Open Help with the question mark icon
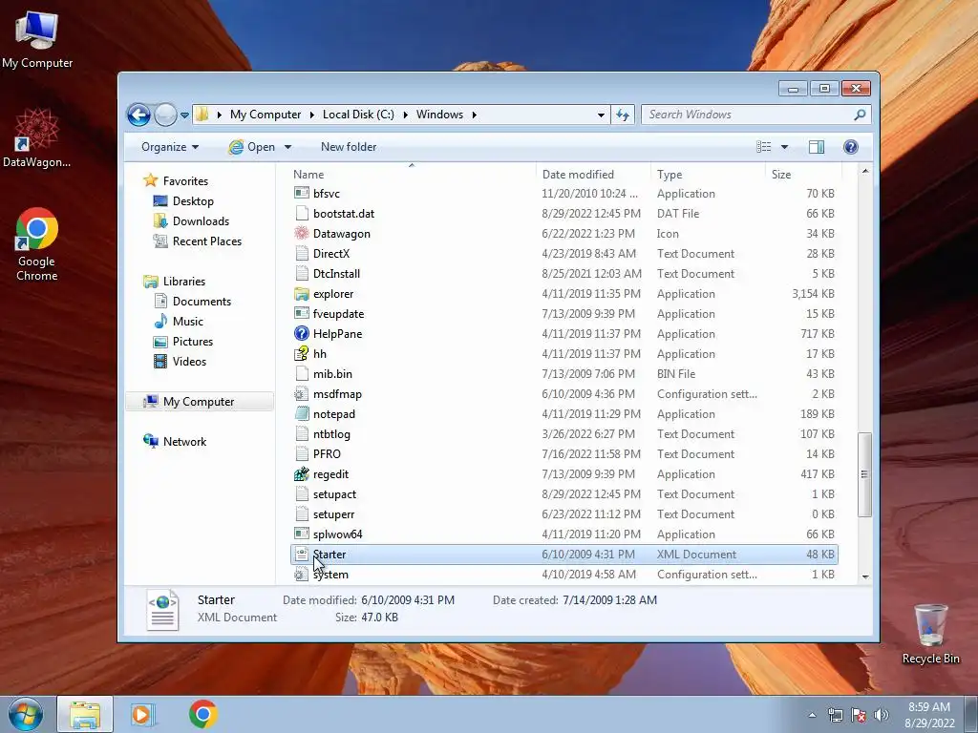The width and height of the screenshot is (978, 733). (x=851, y=147)
